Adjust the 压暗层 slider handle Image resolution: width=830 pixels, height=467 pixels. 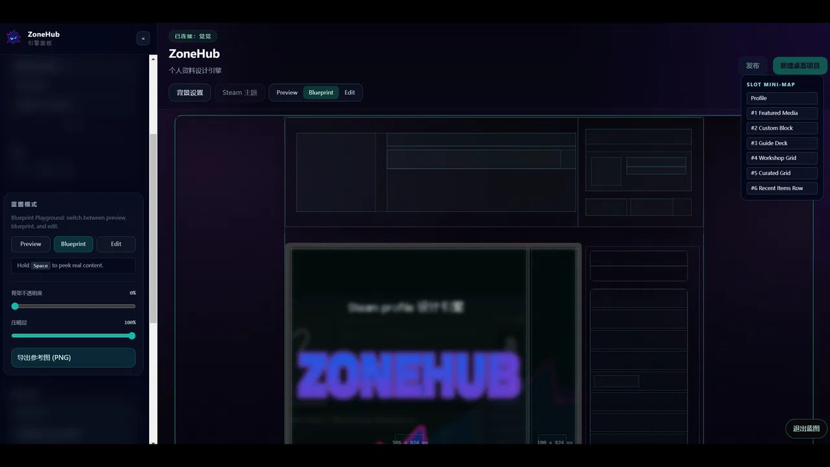tap(132, 336)
